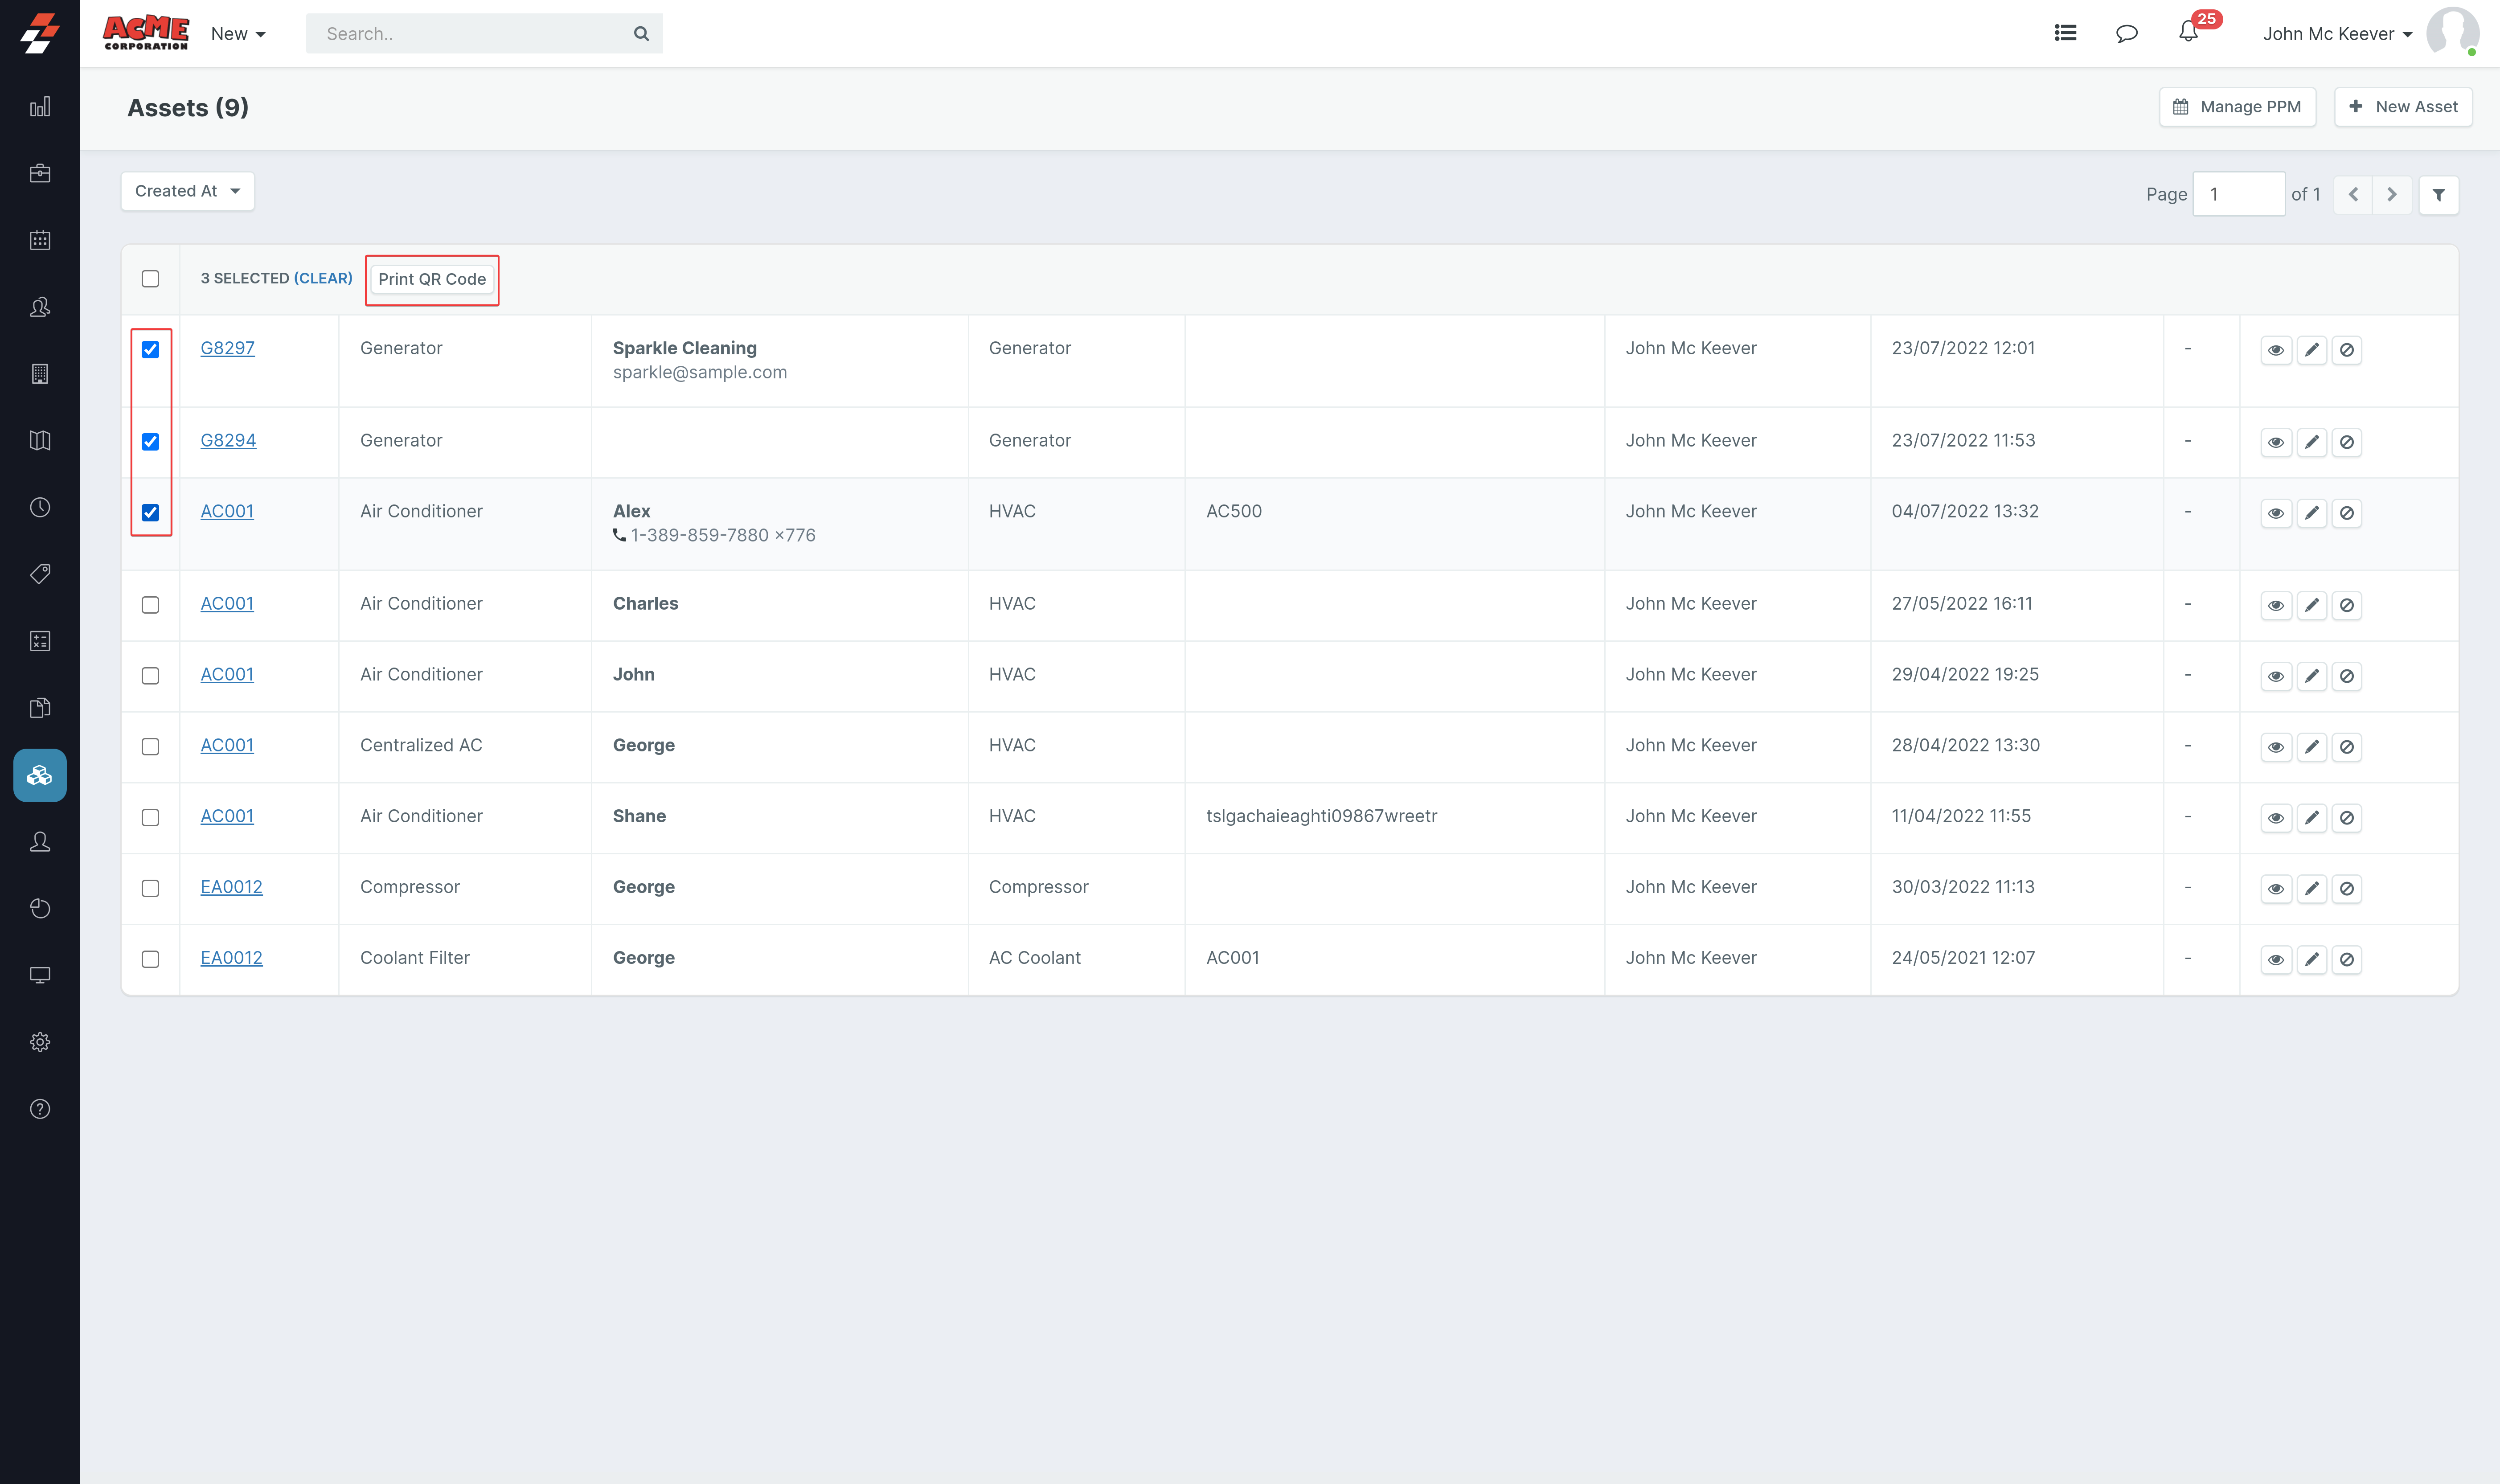
Task: Check the Compressor row checkbox
Action: [x=150, y=888]
